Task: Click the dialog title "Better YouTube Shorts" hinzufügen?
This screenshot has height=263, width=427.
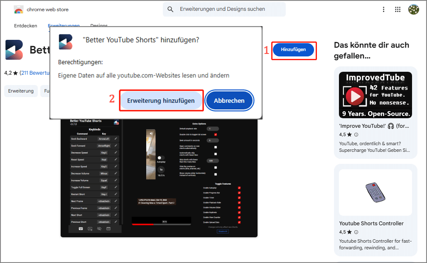Action: (141, 40)
